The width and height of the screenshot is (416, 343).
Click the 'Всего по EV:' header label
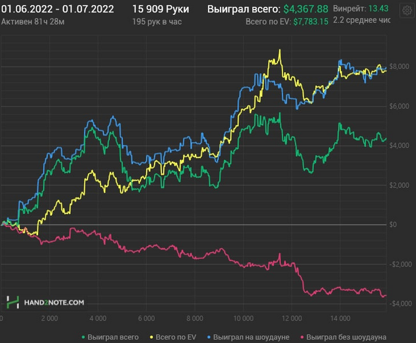[268, 21]
